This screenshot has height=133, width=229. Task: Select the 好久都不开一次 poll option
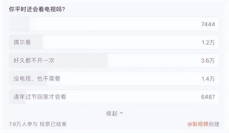pyautogui.click(x=114, y=60)
